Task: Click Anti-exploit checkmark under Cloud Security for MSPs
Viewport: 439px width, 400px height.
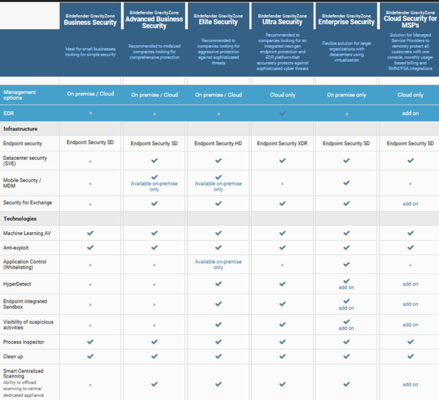Action: pos(410,248)
